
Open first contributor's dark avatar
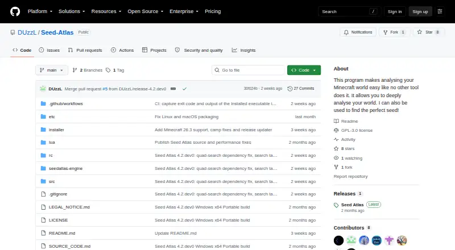tap(338, 240)
